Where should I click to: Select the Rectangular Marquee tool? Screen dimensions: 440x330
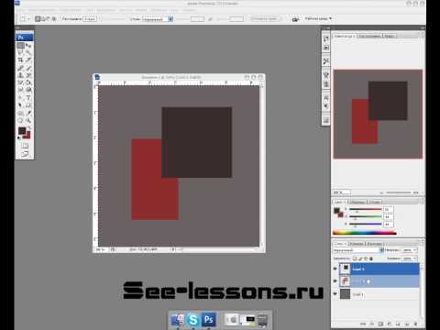[20, 46]
